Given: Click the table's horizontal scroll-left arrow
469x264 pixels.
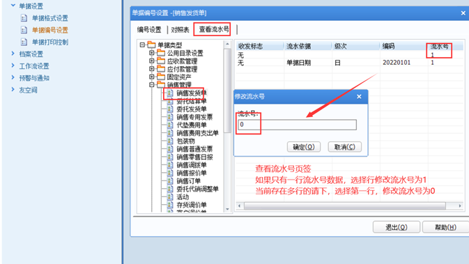Looking at the screenshot, I should [x=239, y=205].
